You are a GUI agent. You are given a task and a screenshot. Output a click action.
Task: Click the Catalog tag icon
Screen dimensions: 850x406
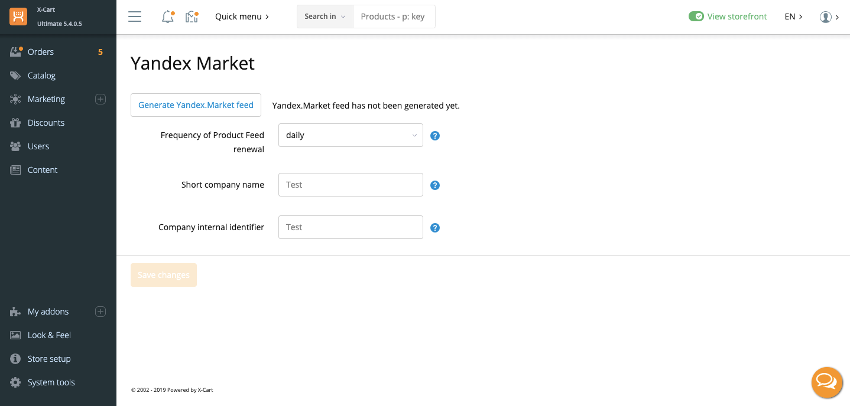[x=15, y=76]
